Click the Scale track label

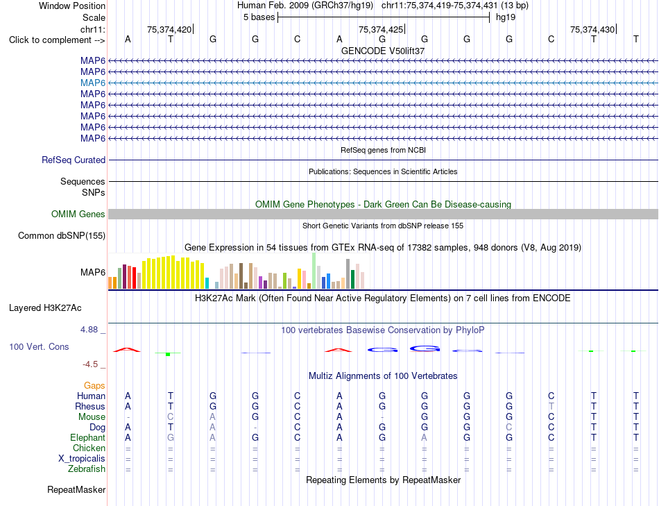(x=94, y=17)
